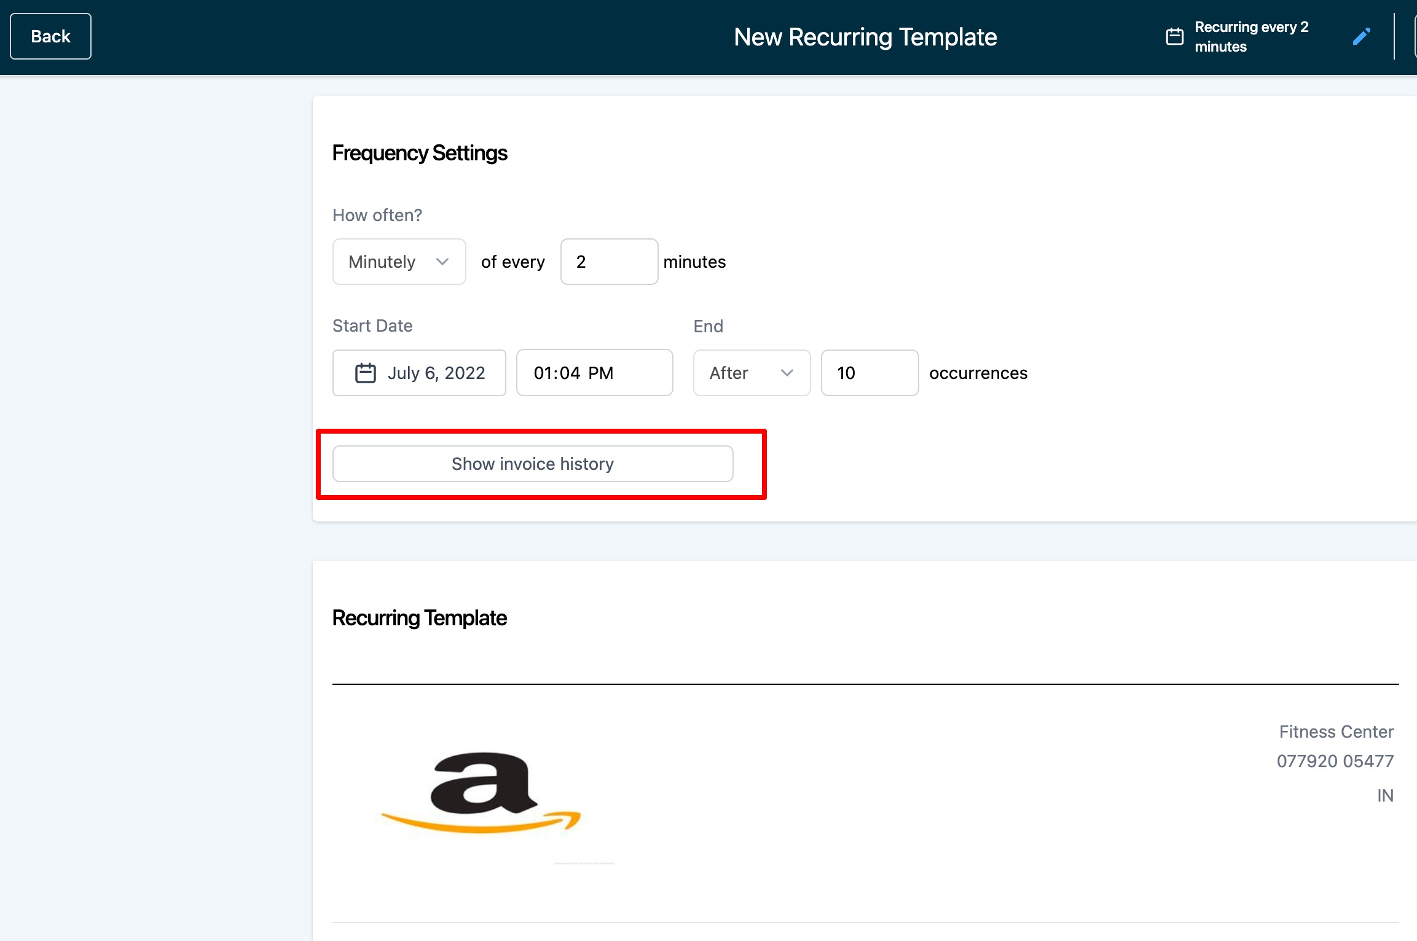
Task: Click Show invoice history button
Action: [x=532, y=464]
